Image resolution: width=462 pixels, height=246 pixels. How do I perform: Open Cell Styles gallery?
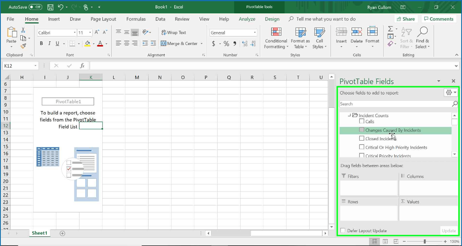click(320, 38)
